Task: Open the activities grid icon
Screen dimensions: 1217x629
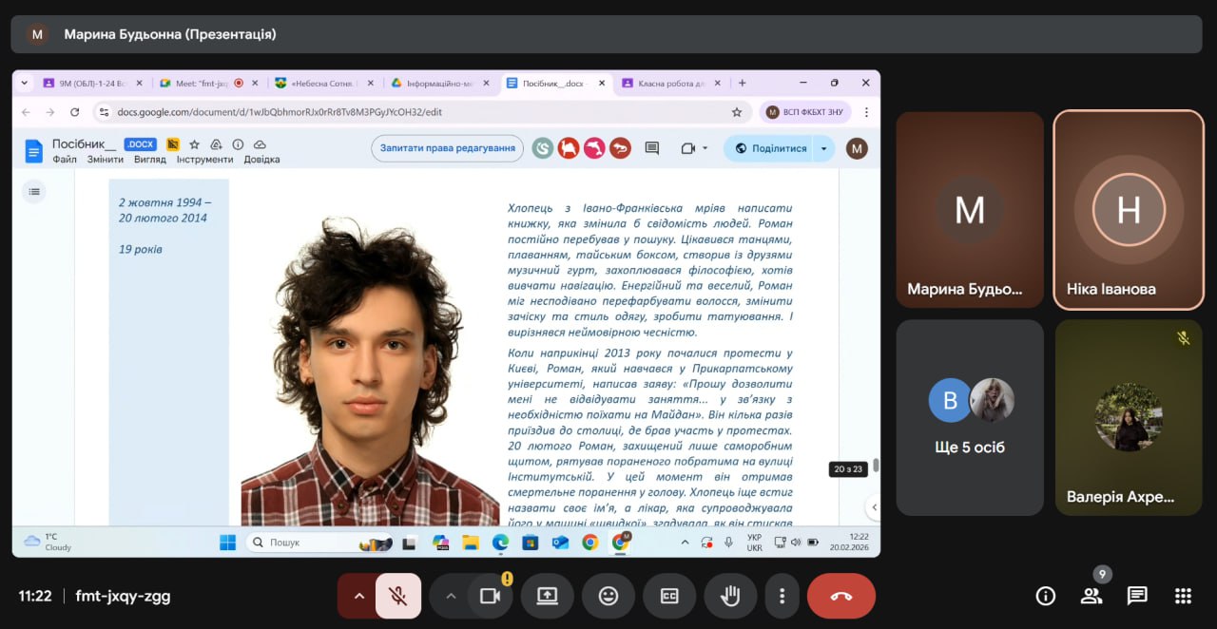Action: (1183, 596)
